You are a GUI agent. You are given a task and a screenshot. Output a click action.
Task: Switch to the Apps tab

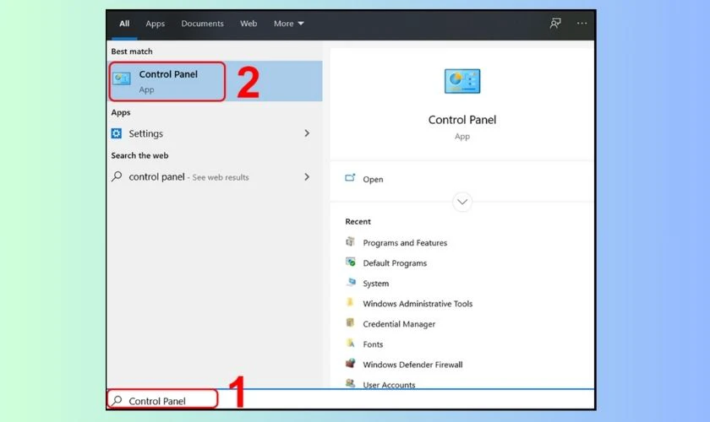(x=156, y=24)
